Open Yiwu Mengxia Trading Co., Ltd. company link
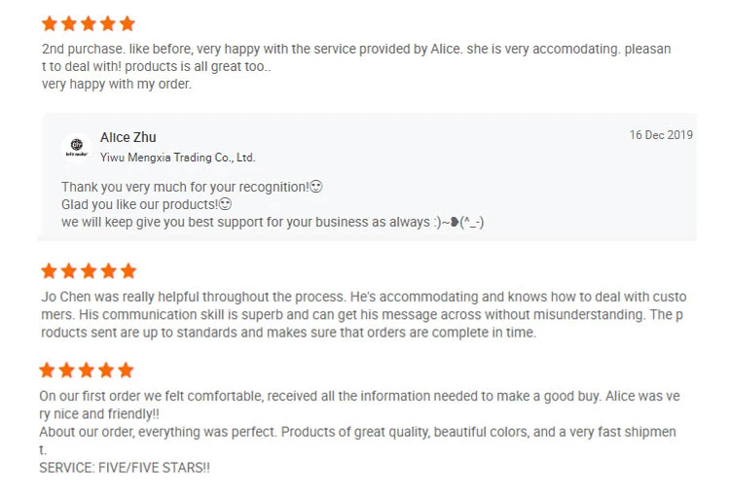The image size is (730, 494). click(177, 157)
